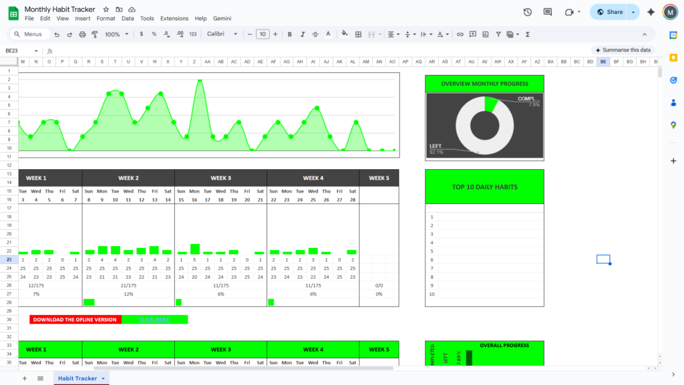
Task: Follow the CLICK HERE download link
Action: click(154, 319)
